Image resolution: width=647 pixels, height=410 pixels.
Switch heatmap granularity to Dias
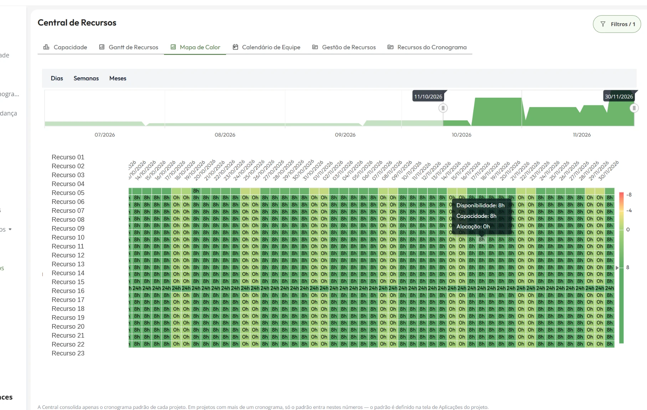[57, 78]
